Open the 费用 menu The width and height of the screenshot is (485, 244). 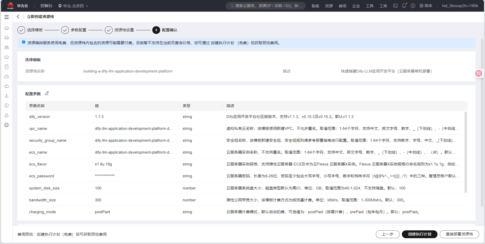pyautogui.click(x=343, y=6)
